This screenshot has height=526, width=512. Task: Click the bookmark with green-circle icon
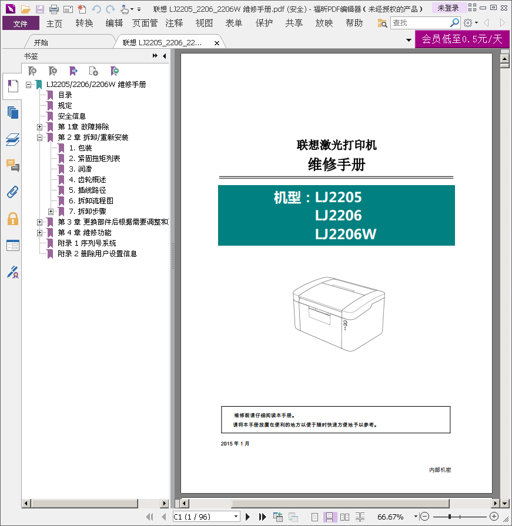click(115, 71)
